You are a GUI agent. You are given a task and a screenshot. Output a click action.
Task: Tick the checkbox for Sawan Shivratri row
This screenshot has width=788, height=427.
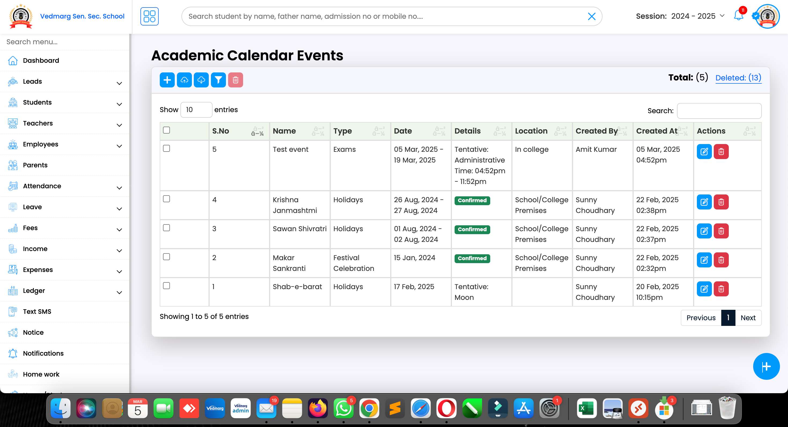point(166,228)
